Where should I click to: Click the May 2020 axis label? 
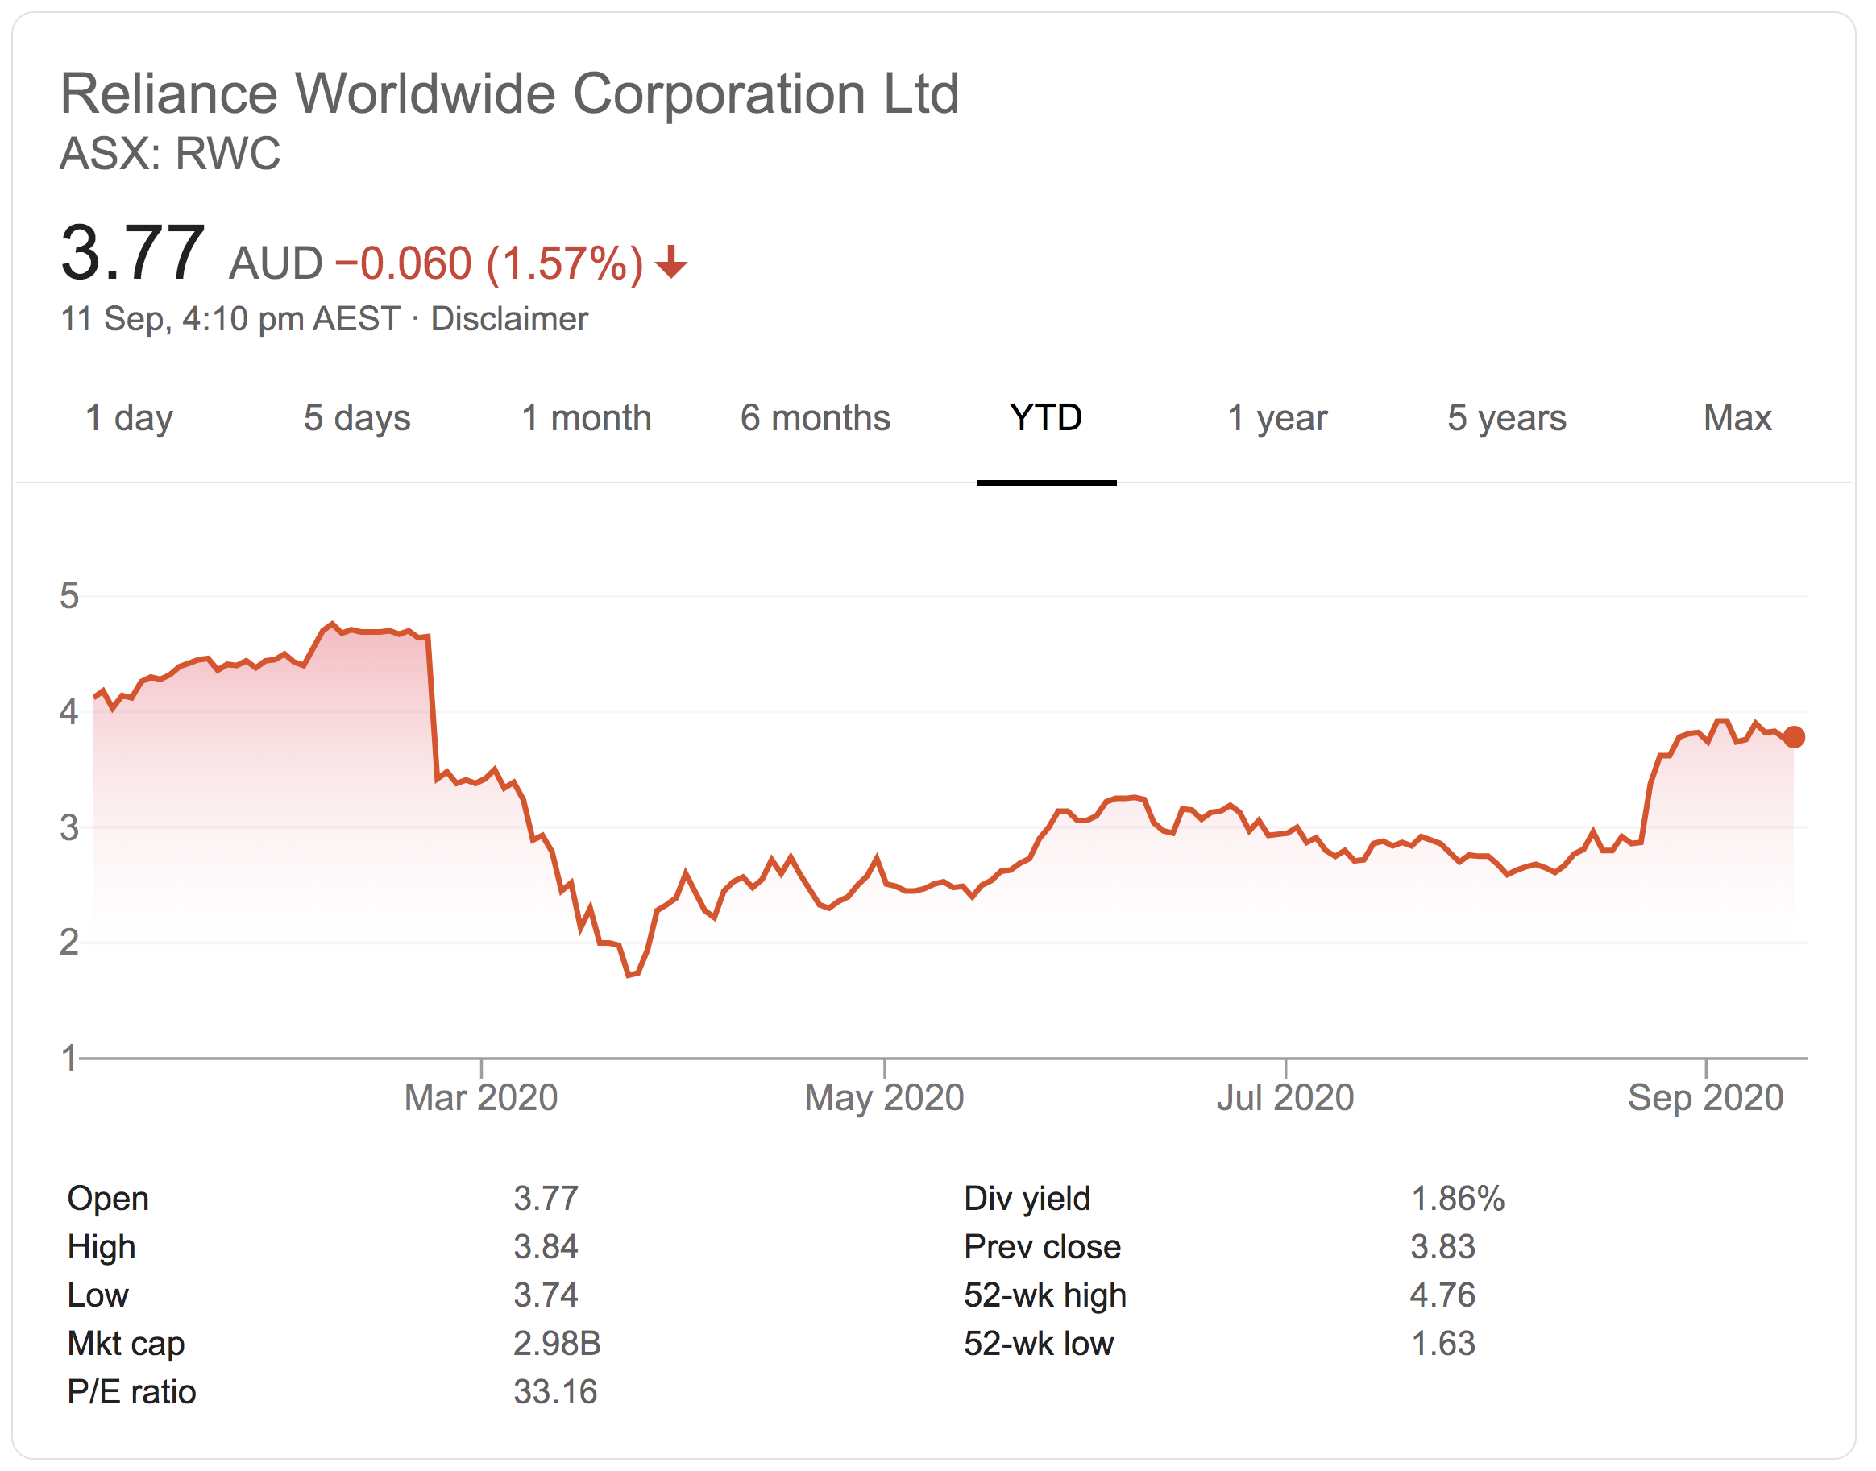pos(886,1100)
